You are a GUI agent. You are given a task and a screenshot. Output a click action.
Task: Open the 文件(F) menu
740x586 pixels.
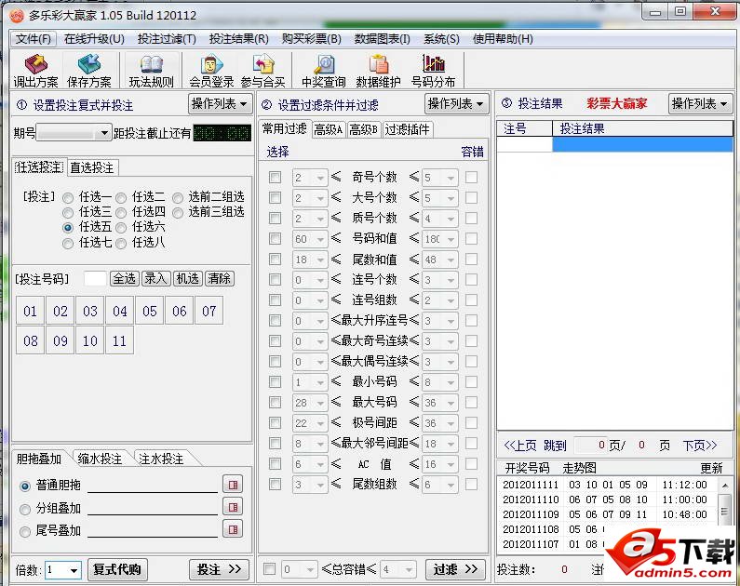(33, 39)
